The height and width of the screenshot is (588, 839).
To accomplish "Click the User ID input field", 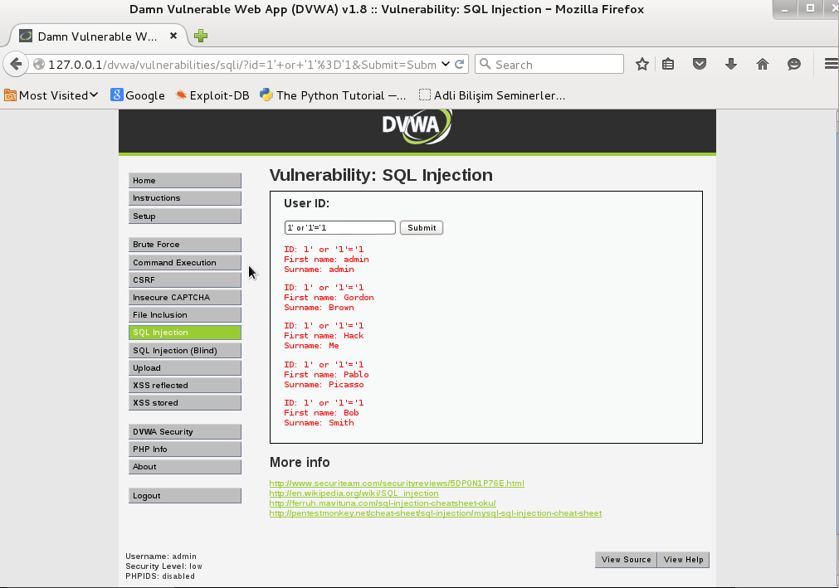I will (339, 228).
